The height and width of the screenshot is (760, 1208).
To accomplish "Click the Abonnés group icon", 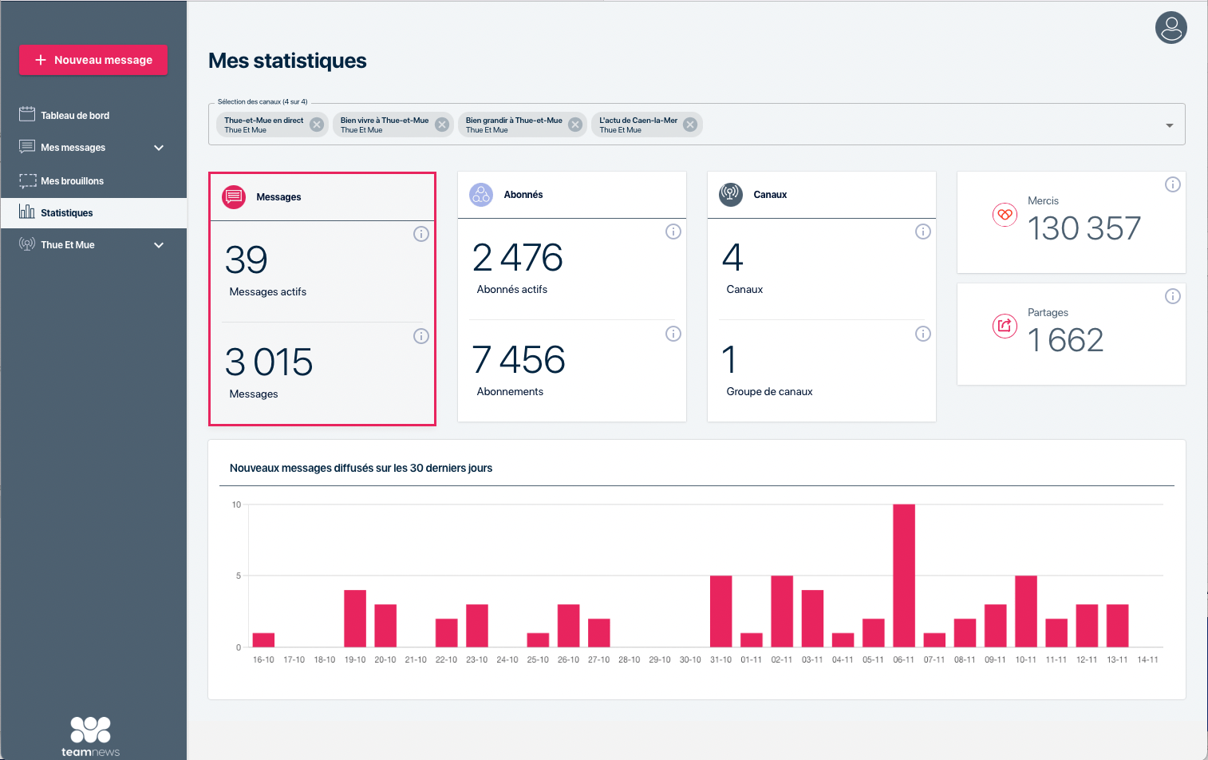I will (481, 194).
